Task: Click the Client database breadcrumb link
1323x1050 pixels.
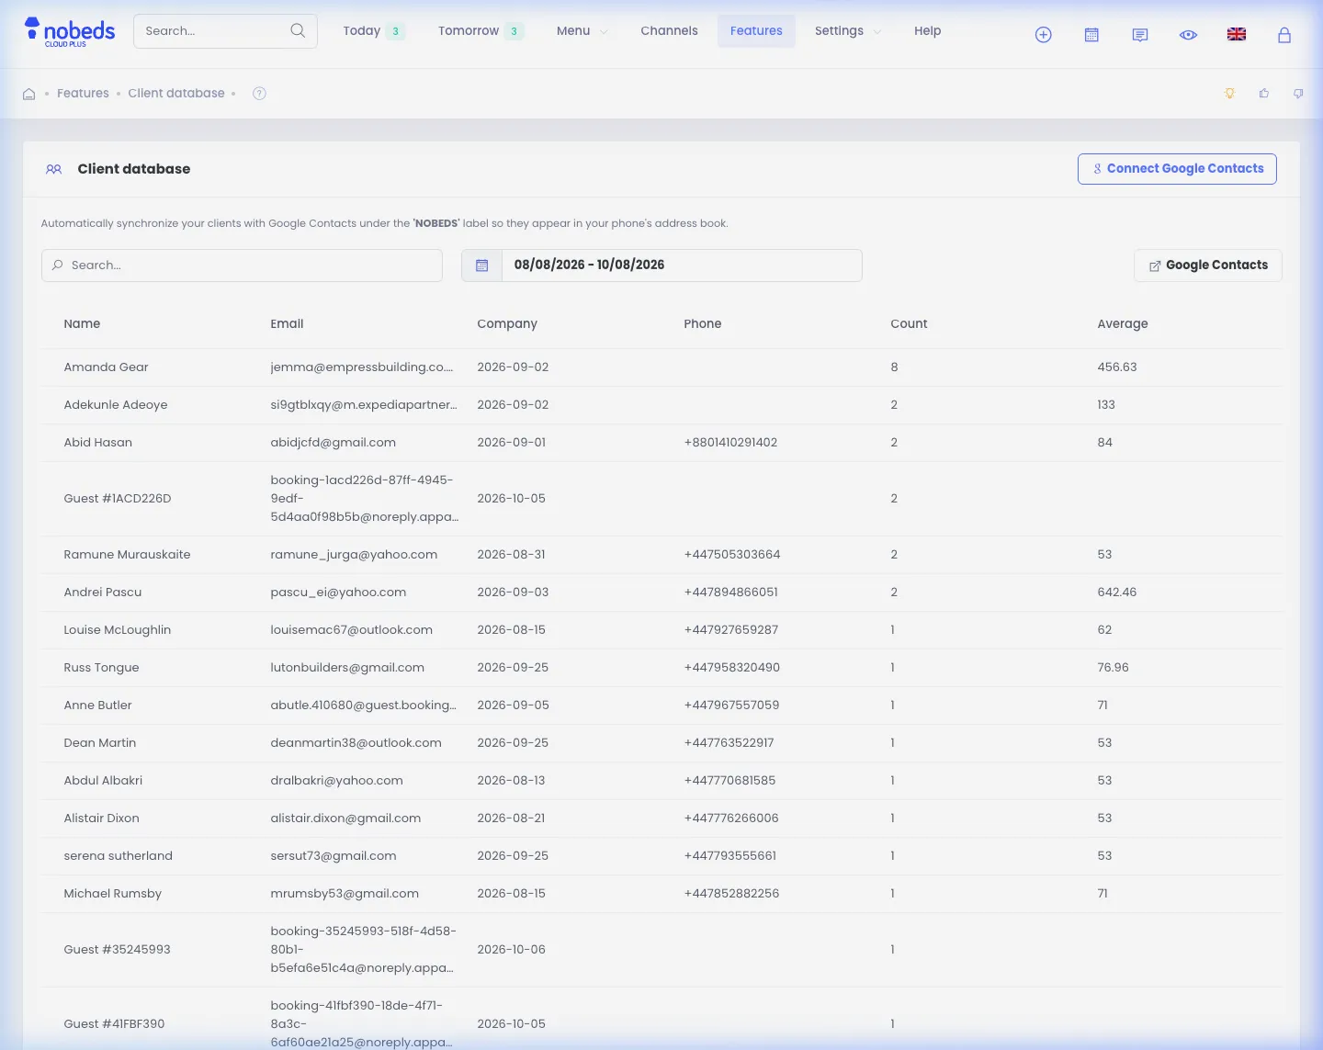Action: [x=176, y=94]
